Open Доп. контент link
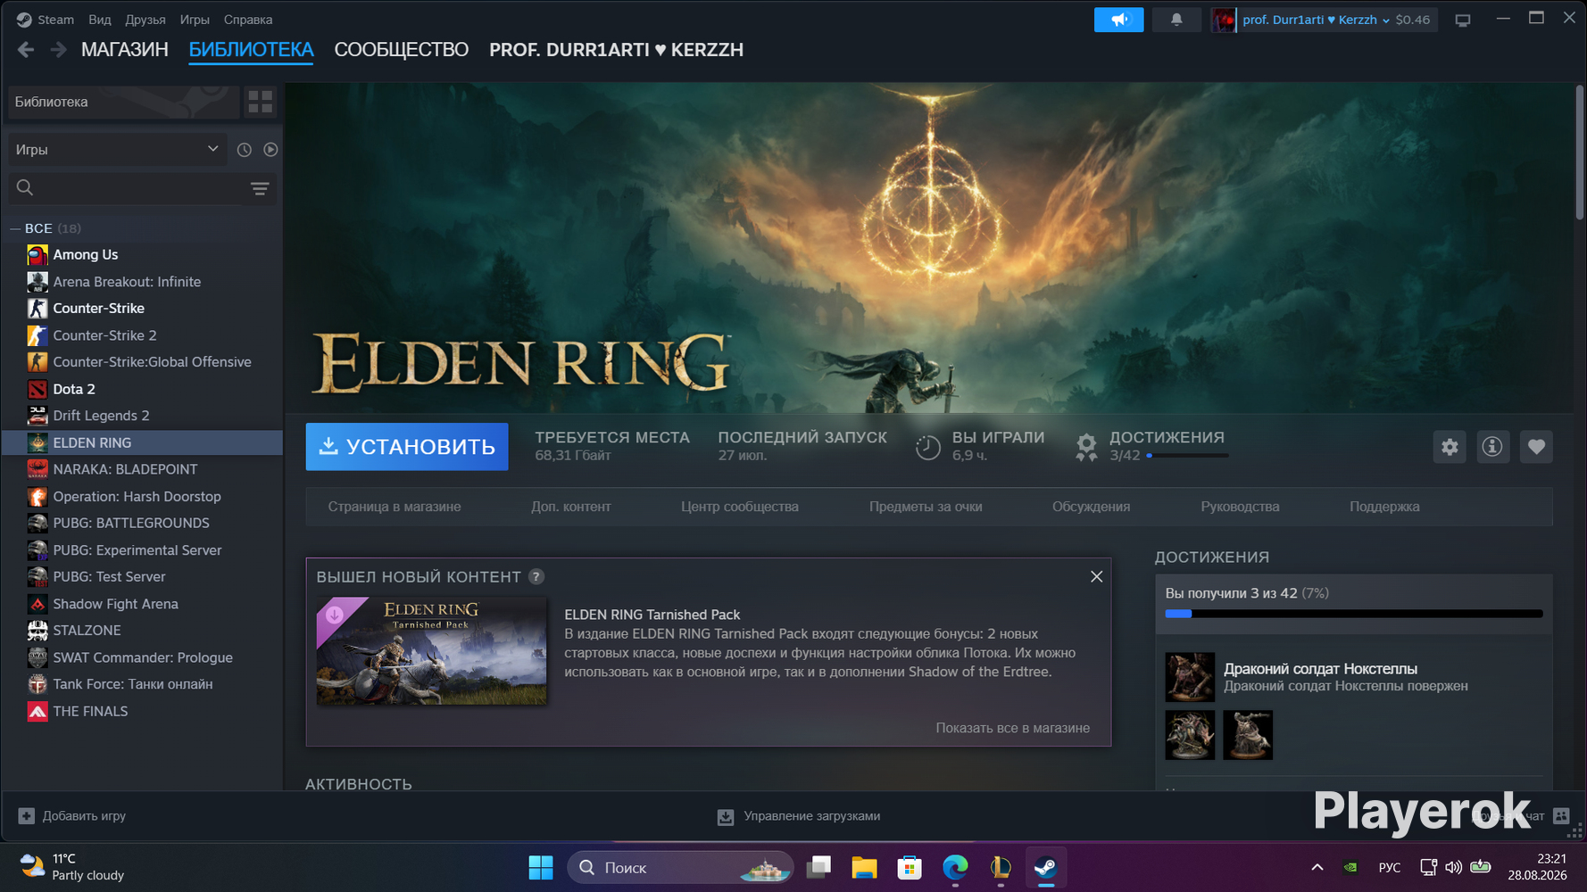This screenshot has height=892, width=1587. pos(571,507)
